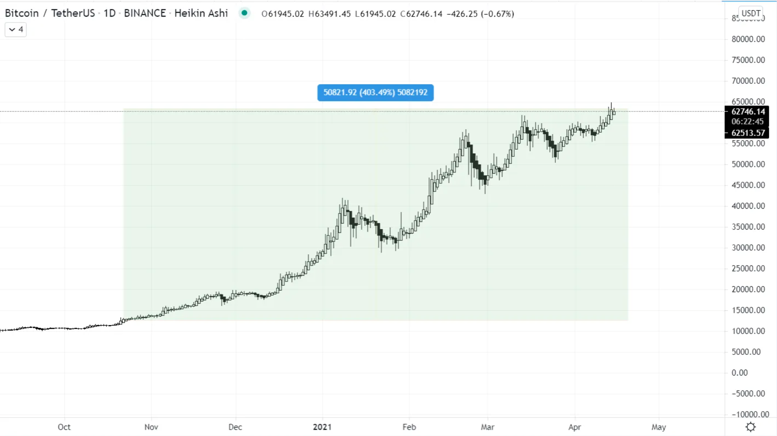Viewport: 777px width, 436px height.
Task: Click the OHLC values readout in header
Action: click(388, 14)
